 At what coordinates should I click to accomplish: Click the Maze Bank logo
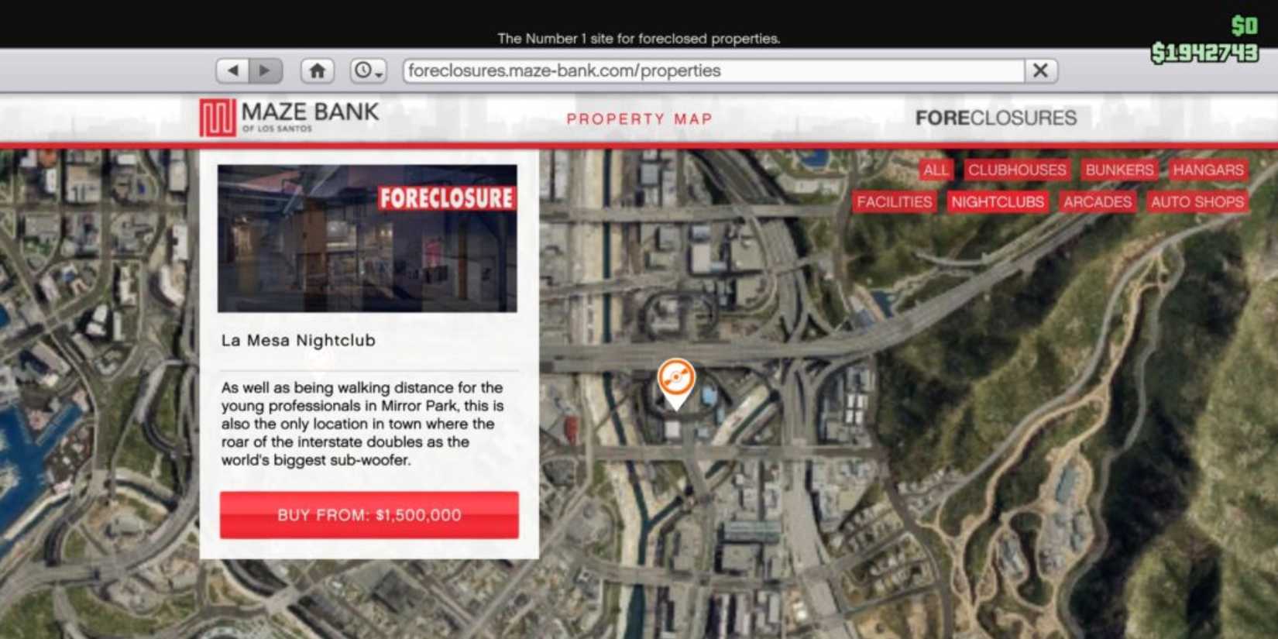point(289,117)
